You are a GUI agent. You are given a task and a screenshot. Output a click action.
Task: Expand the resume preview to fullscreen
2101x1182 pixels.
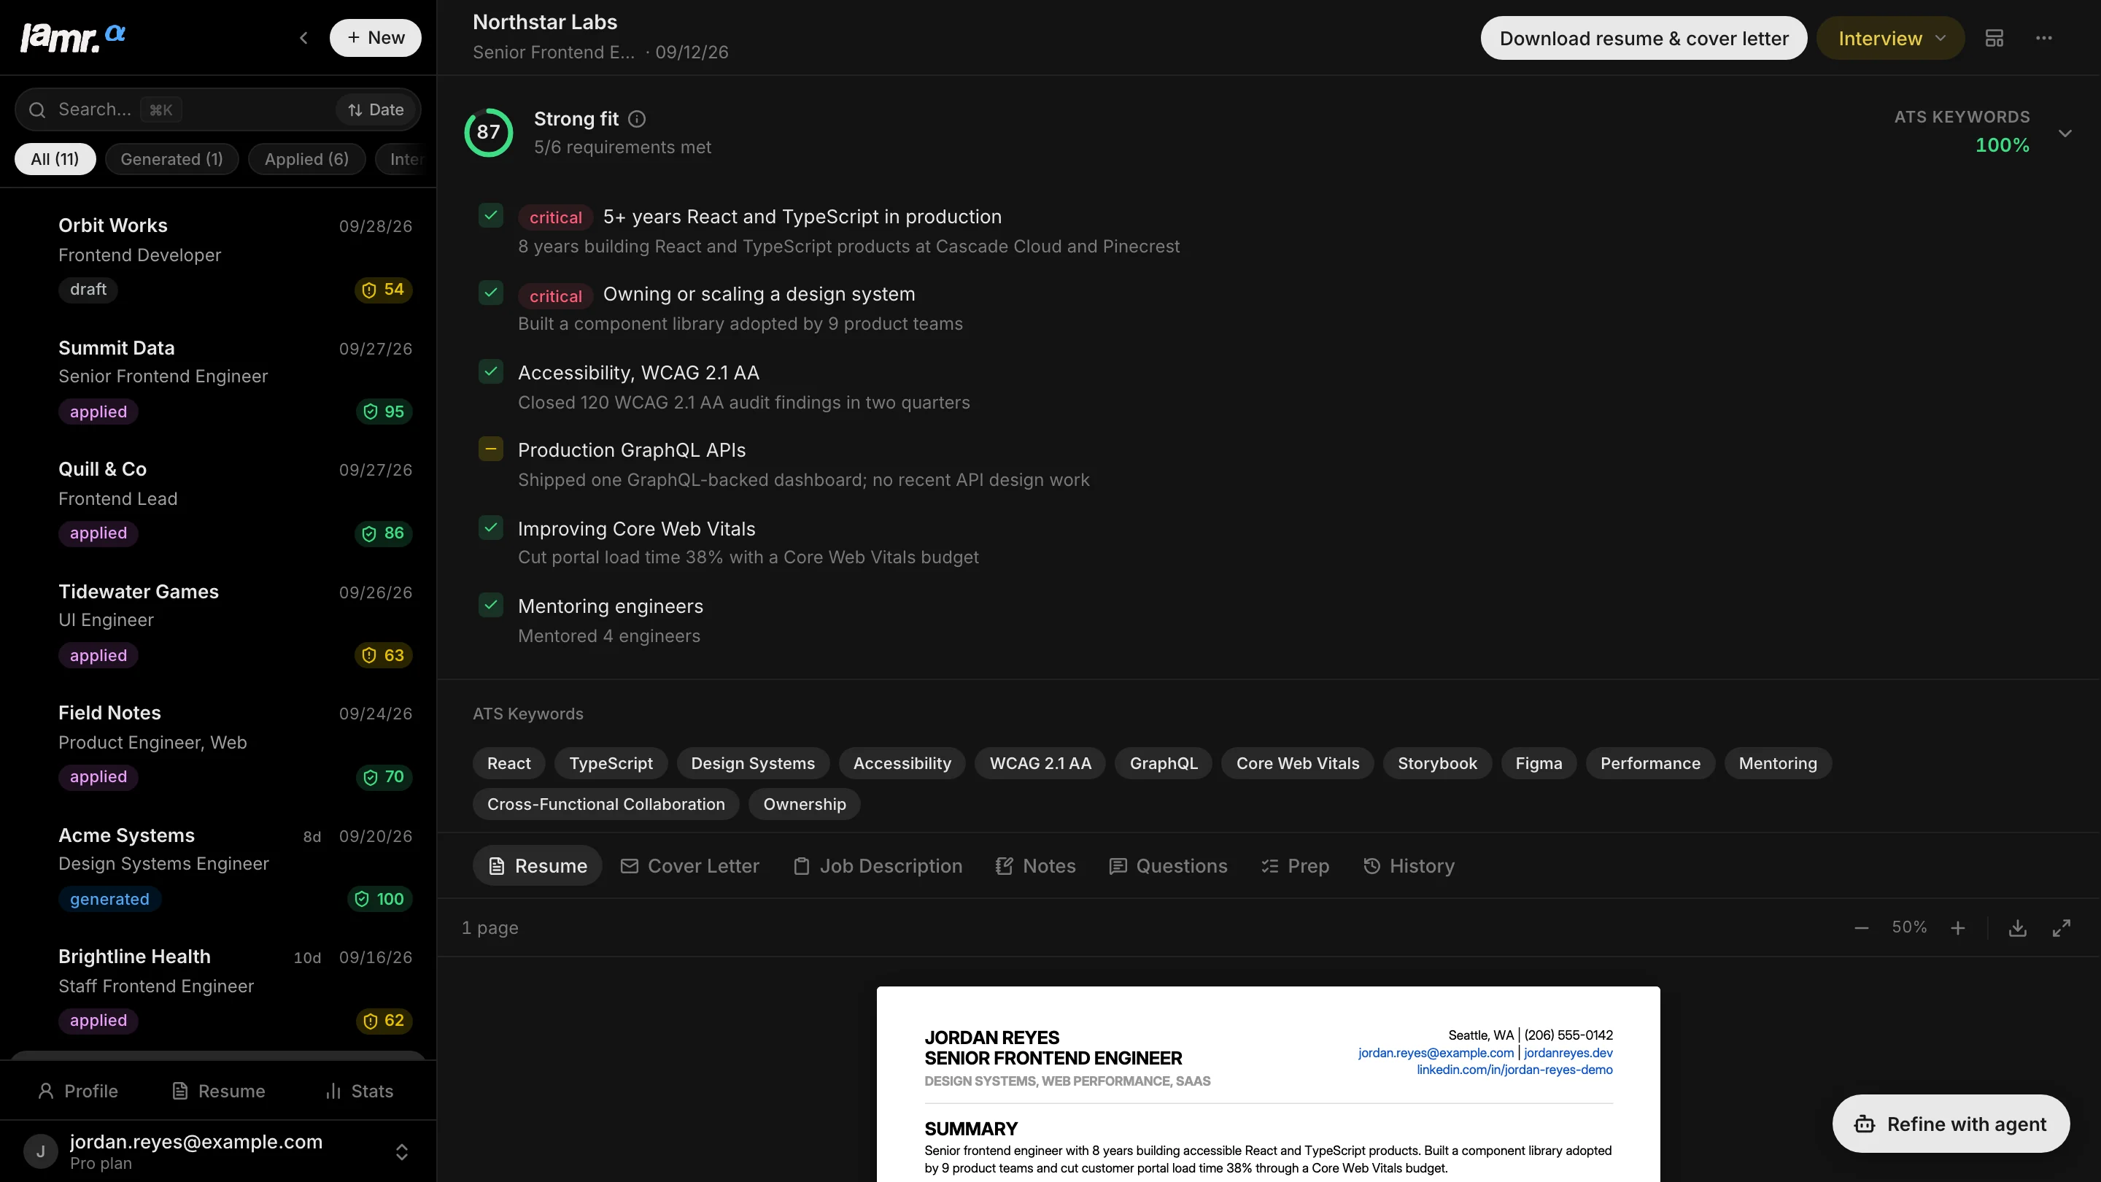[x=2061, y=927]
